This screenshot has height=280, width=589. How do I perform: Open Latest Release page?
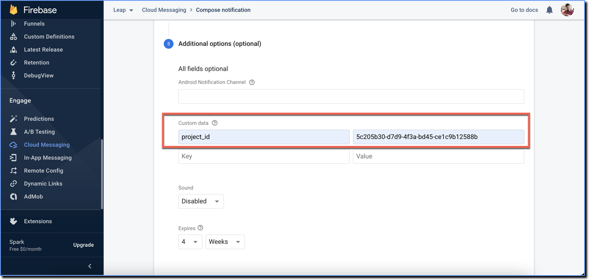(43, 49)
